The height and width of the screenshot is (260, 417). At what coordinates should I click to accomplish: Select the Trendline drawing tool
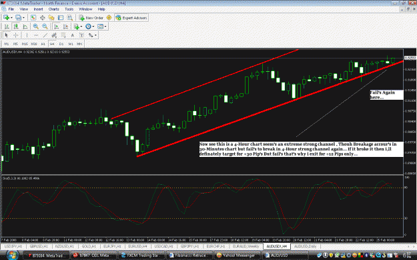click(45, 35)
